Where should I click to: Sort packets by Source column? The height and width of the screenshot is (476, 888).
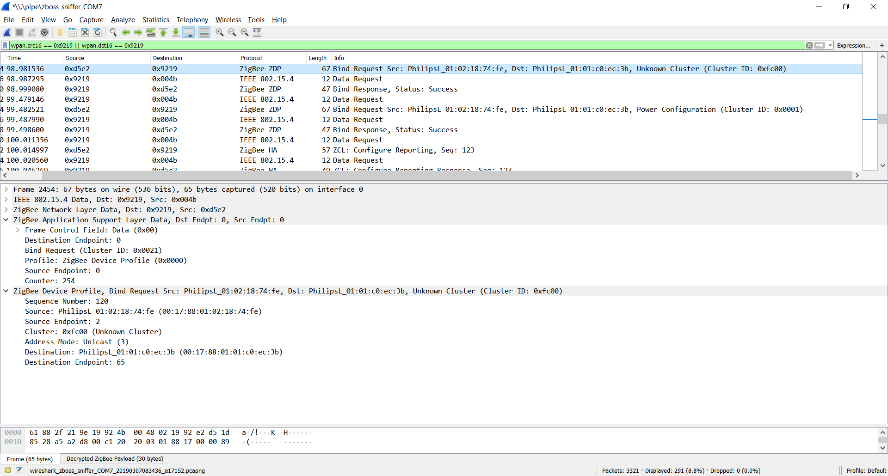pyautogui.click(x=106, y=58)
